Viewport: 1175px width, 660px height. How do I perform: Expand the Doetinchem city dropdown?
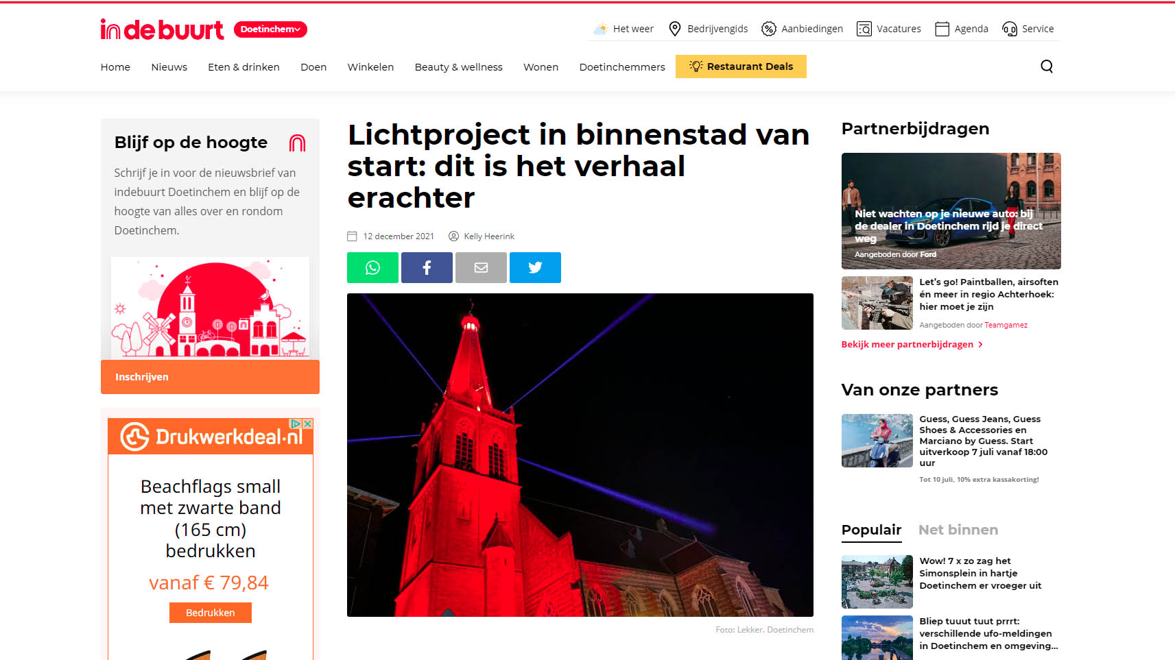[x=270, y=29]
